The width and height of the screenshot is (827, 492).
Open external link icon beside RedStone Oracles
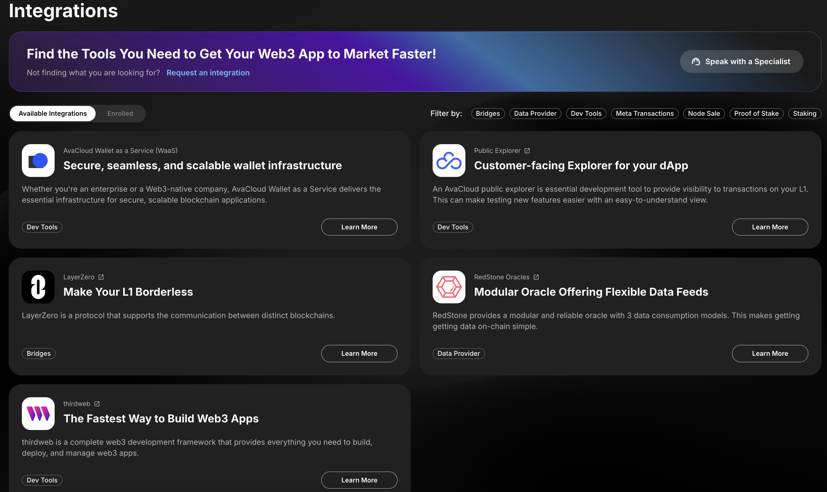[x=536, y=277]
